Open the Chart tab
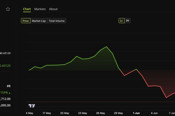This screenshot has height=116, width=175. [27, 9]
